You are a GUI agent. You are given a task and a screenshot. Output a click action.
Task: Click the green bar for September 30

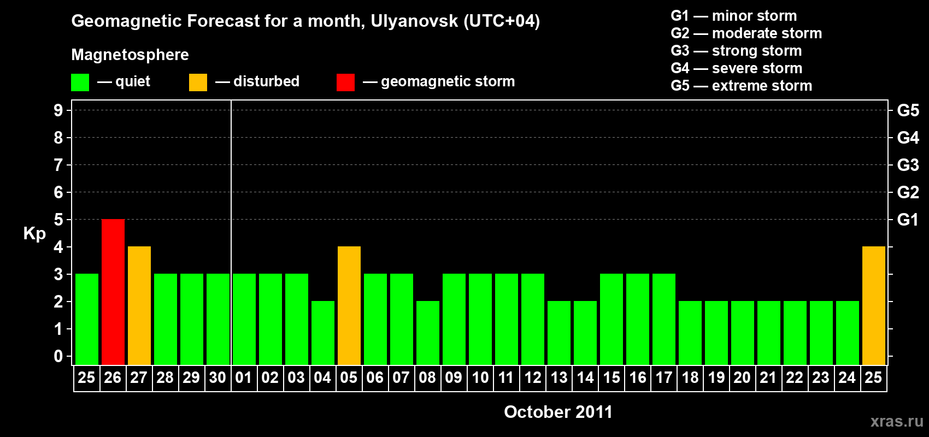[x=218, y=319]
